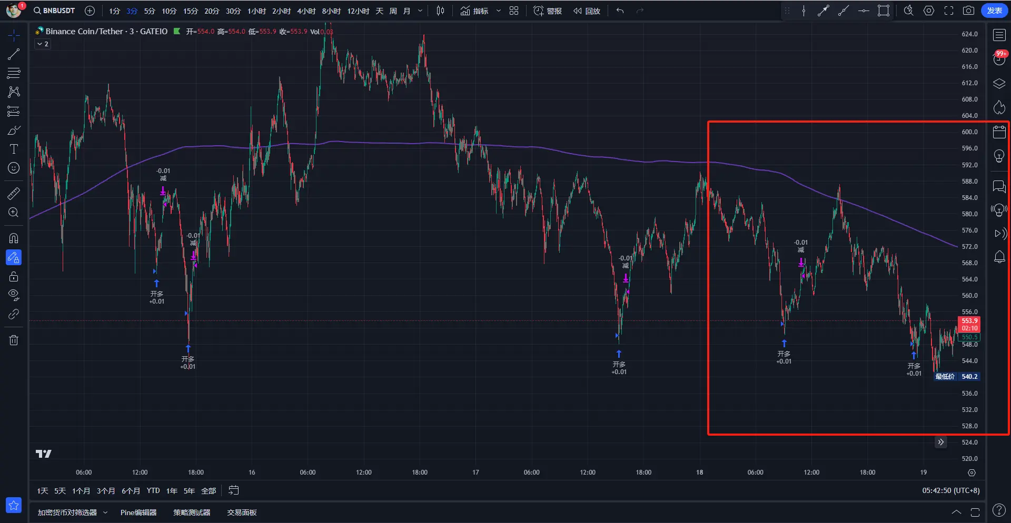Open the notifications bell panel
This screenshot has width=1011, height=523.
[x=999, y=257]
